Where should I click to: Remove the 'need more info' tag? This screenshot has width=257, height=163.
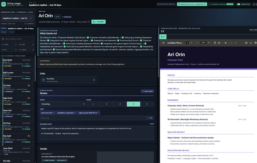click(54, 113)
